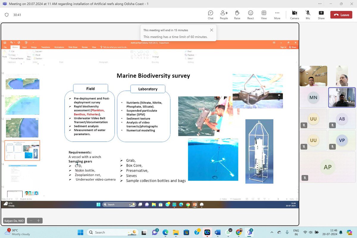Image resolution: width=357 pixels, height=238 pixels.
Task: Select the MN participant tile
Action: tap(313, 97)
